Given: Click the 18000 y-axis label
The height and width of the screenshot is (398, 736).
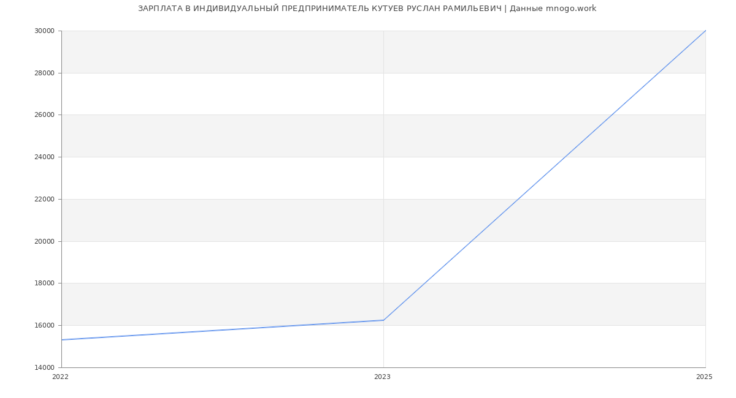Looking at the screenshot, I should click(45, 283).
